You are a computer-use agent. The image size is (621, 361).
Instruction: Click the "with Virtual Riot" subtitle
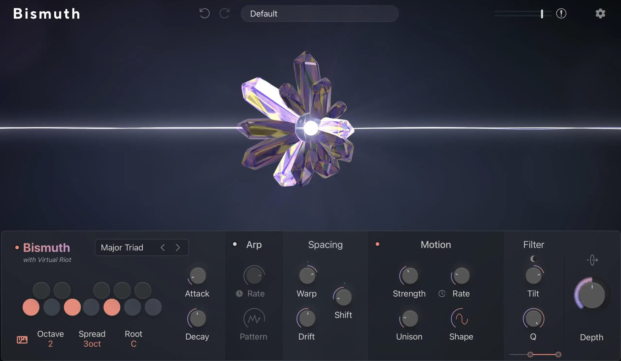[x=47, y=260]
